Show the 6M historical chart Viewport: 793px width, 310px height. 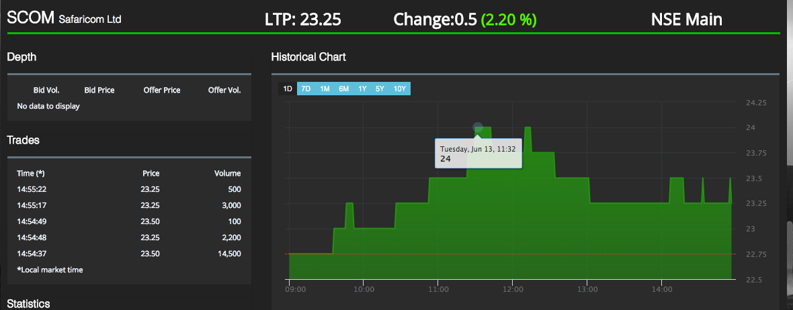343,89
